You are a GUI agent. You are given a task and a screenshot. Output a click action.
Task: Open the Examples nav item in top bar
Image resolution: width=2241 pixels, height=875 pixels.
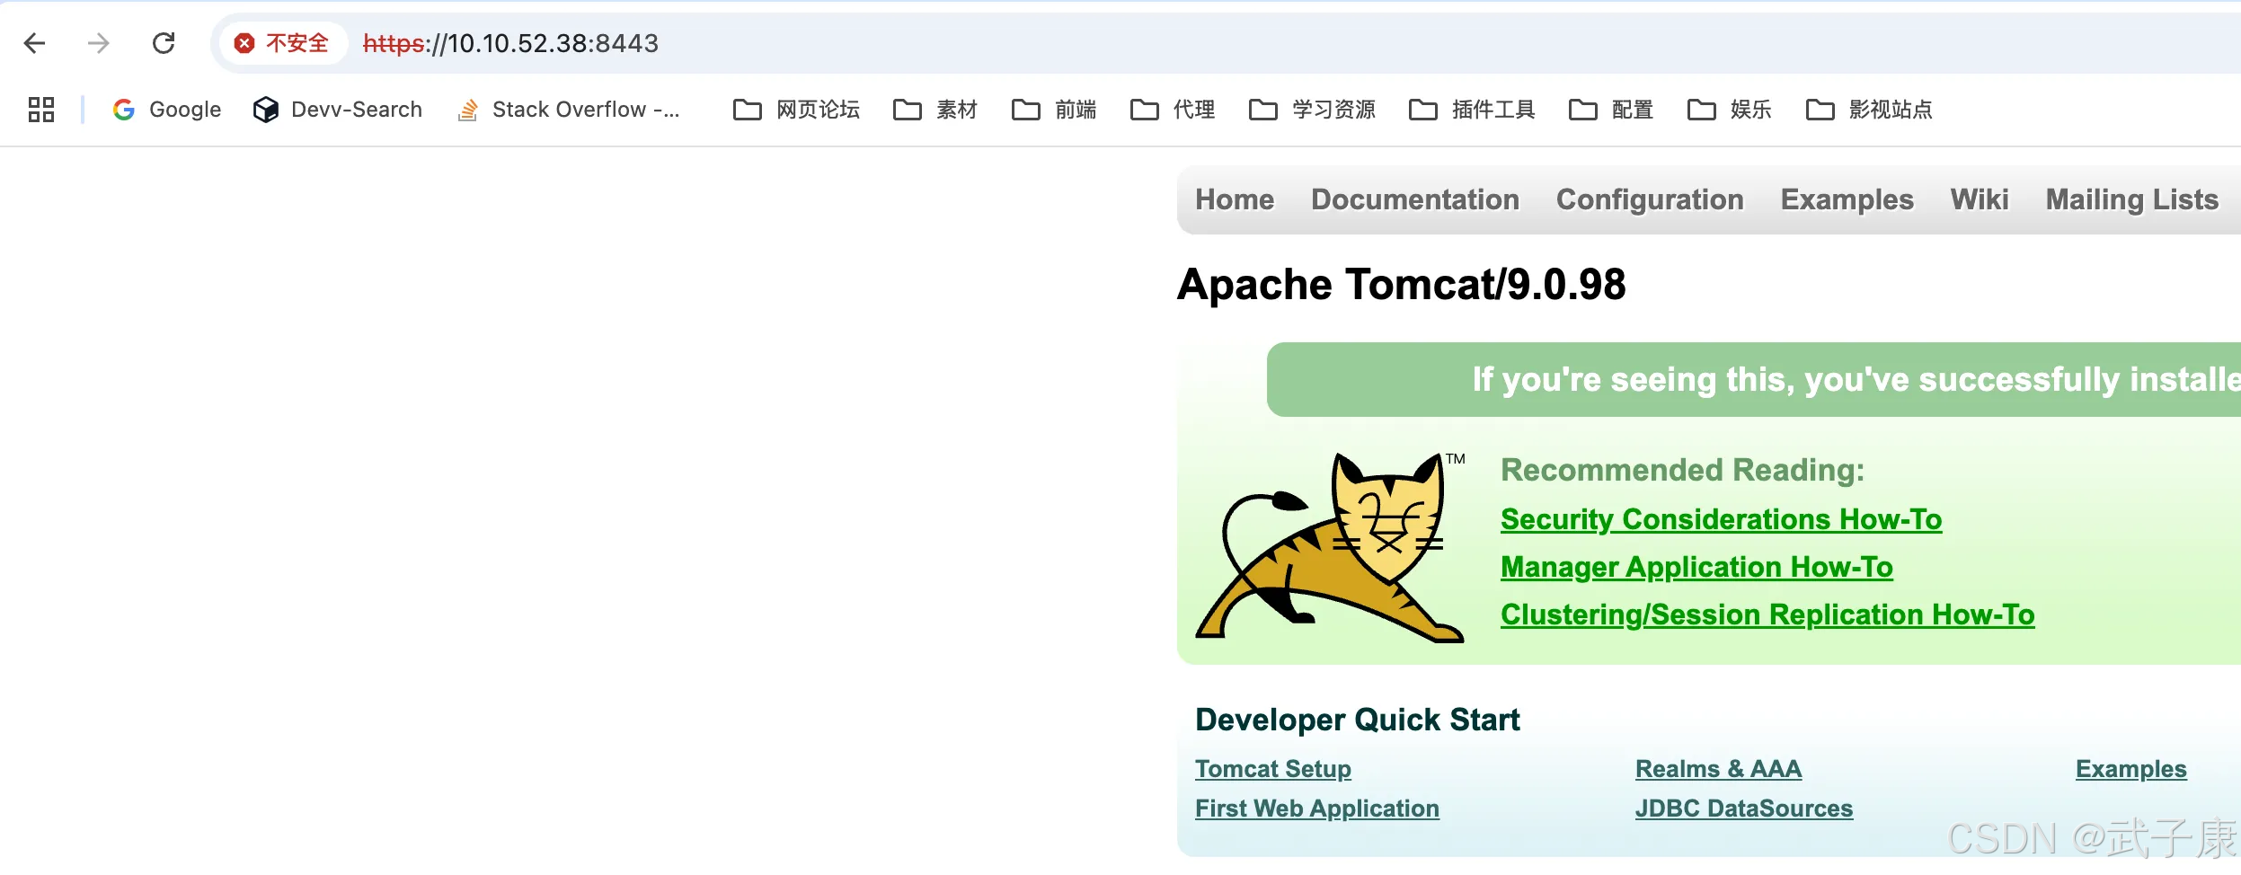pos(1847,199)
